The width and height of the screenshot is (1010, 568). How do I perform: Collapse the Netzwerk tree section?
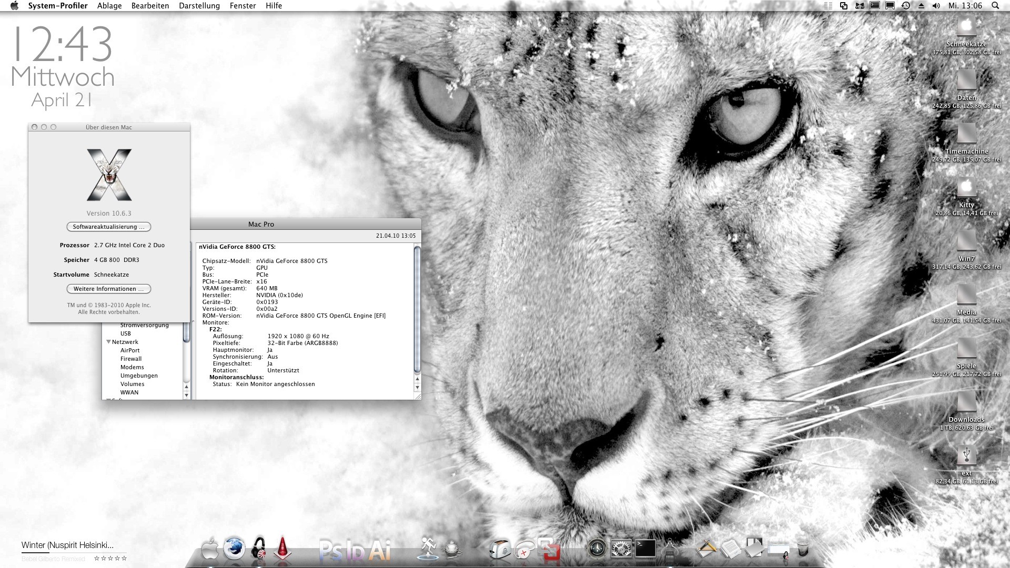109,342
